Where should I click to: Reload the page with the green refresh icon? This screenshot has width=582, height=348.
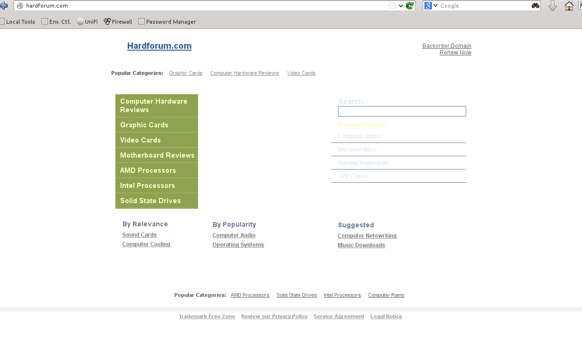click(x=410, y=6)
